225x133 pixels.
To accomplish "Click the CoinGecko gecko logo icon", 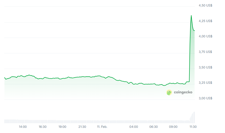I will (x=169, y=92).
